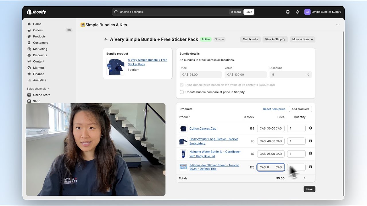
Task: Remove Editions.dev Sticker Sheet with trash icon
Action: coord(311,167)
